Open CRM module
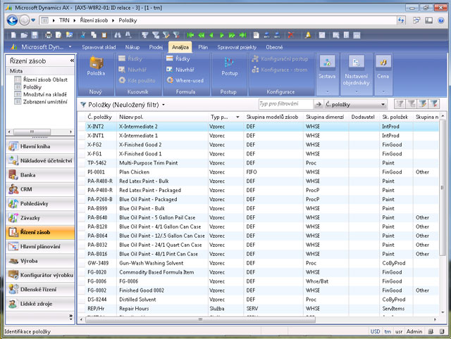451x339 pixels. (40, 189)
